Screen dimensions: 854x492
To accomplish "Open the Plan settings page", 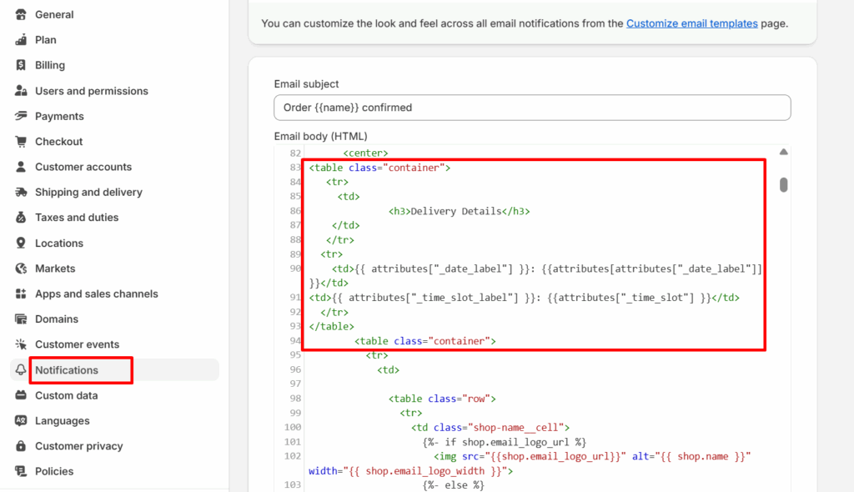I will click(x=46, y=40).
